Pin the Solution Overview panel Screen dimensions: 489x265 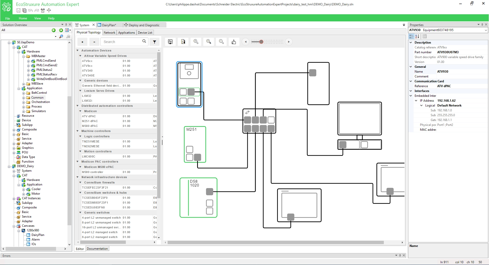66,25
